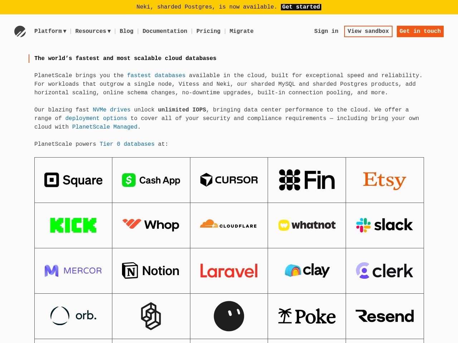This screenshot has height=343, width=458.
Task: Expand the Resources dropdown menu
Action: pyautogui.click(x=93, y=31)
